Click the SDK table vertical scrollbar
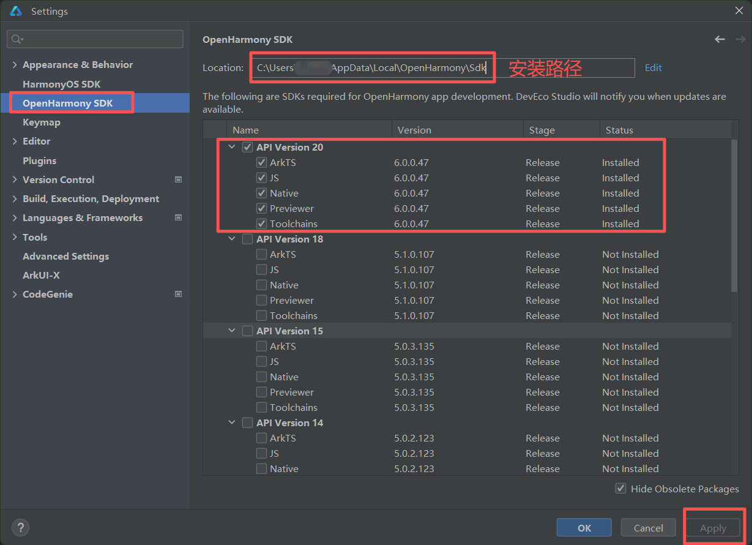The width and height of the screenshot is (752, 545). (735, 214)
